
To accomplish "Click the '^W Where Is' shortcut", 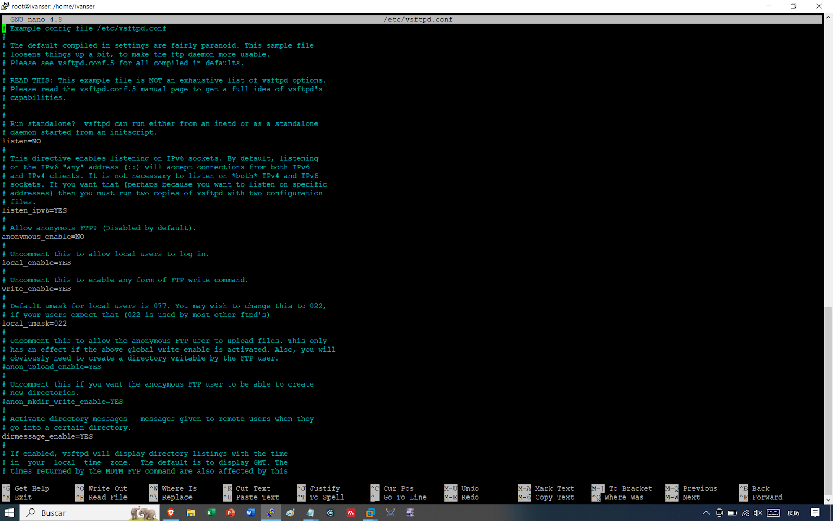I will (173, 489).
